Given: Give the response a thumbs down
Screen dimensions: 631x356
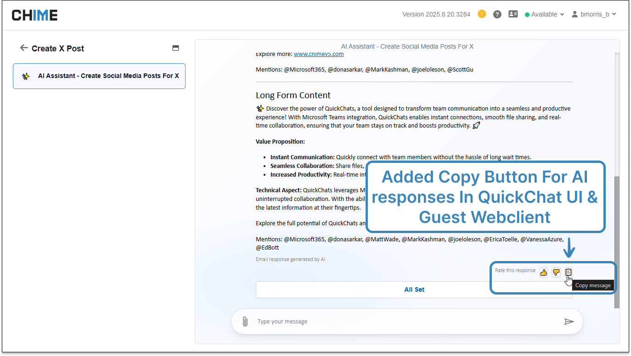Looking at the screenshot, I should pyautogui.click(x=556, y=273).
